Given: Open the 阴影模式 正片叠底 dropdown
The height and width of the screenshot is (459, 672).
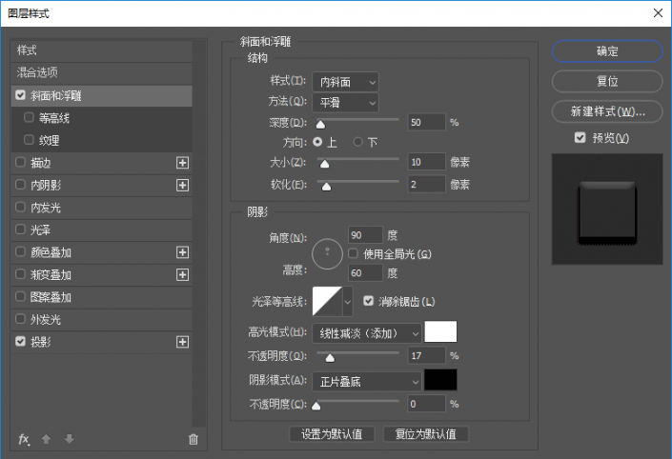Looking at the screenshot, I should [367, 381].
